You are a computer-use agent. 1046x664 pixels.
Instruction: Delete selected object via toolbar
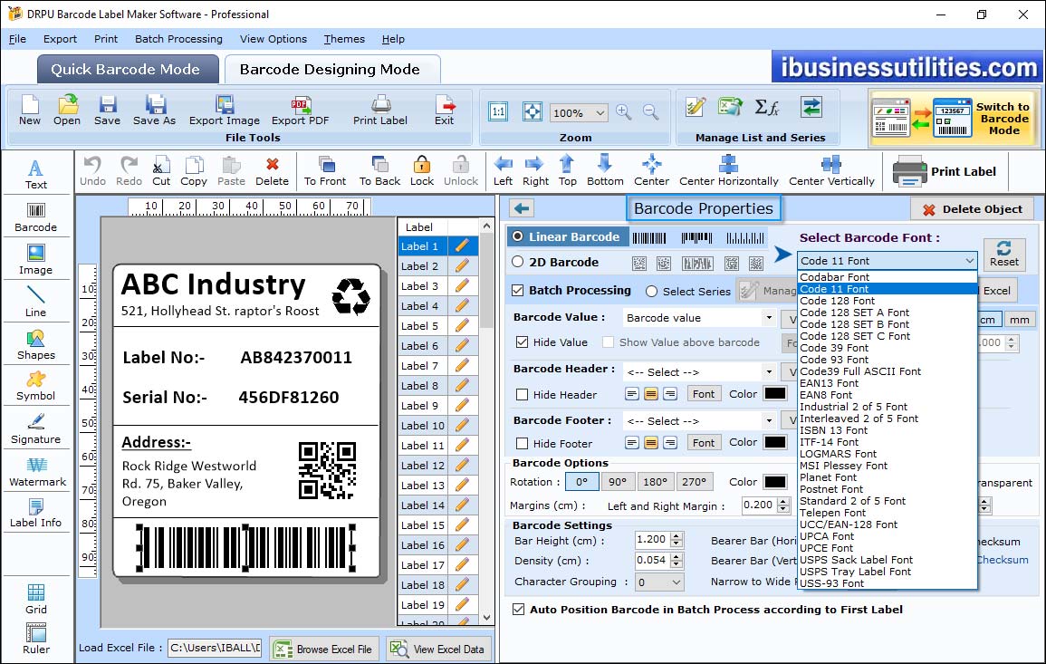coord(273,171)
